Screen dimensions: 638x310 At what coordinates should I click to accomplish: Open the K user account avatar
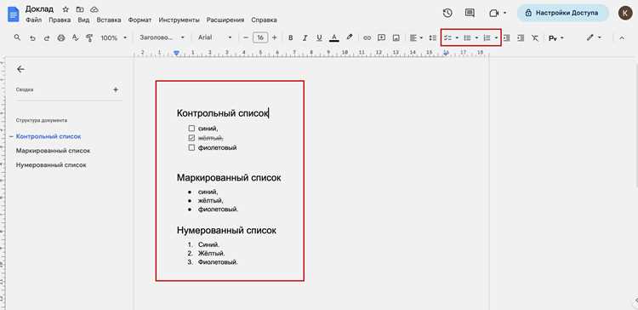[625, 13]
